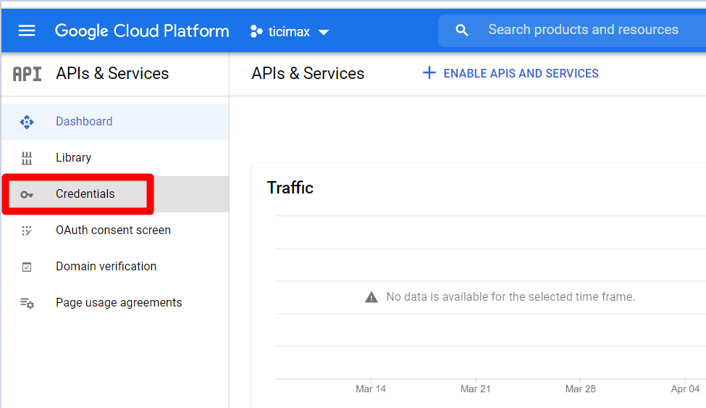This screenshot has width=706, height=408.
Task: Click the Page usage agreements gear icon
Action: point(27,303)
